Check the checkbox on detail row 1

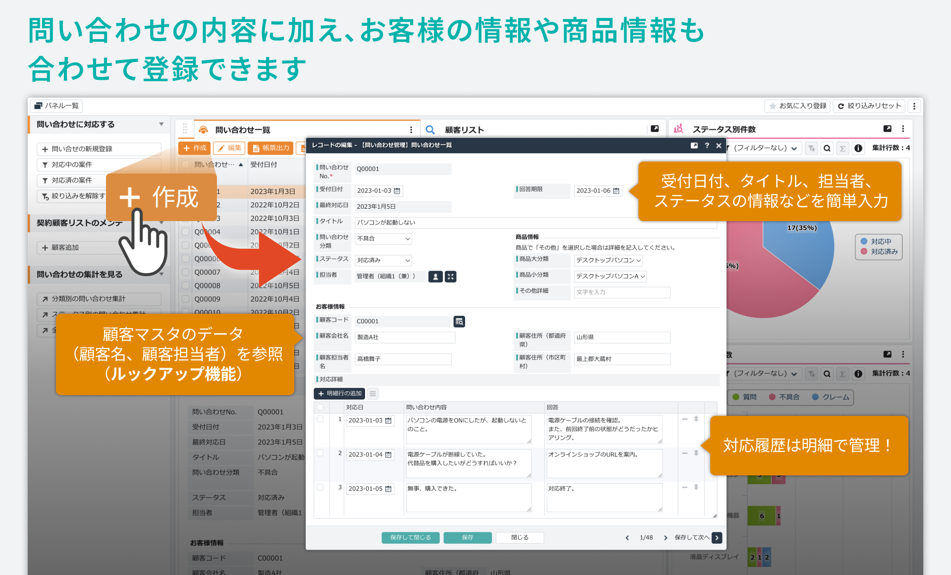pos(320,419)
